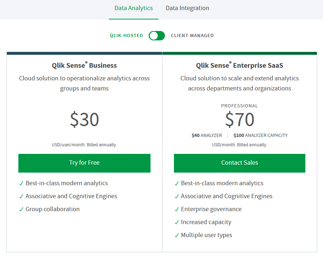323x258 pixels.
Task: Click 'USD/month. Billed annually.' under Enterprise
Action: pyautogui.click(x=239, y=145)
